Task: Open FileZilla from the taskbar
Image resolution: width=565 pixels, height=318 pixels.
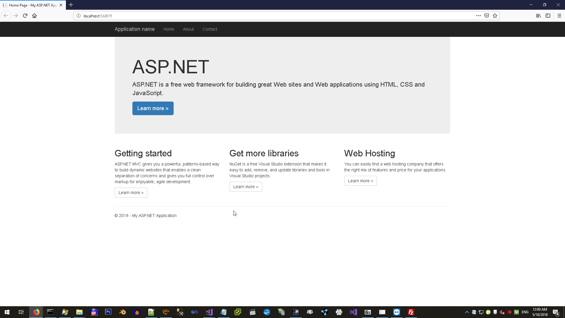Action: [411, 312]
